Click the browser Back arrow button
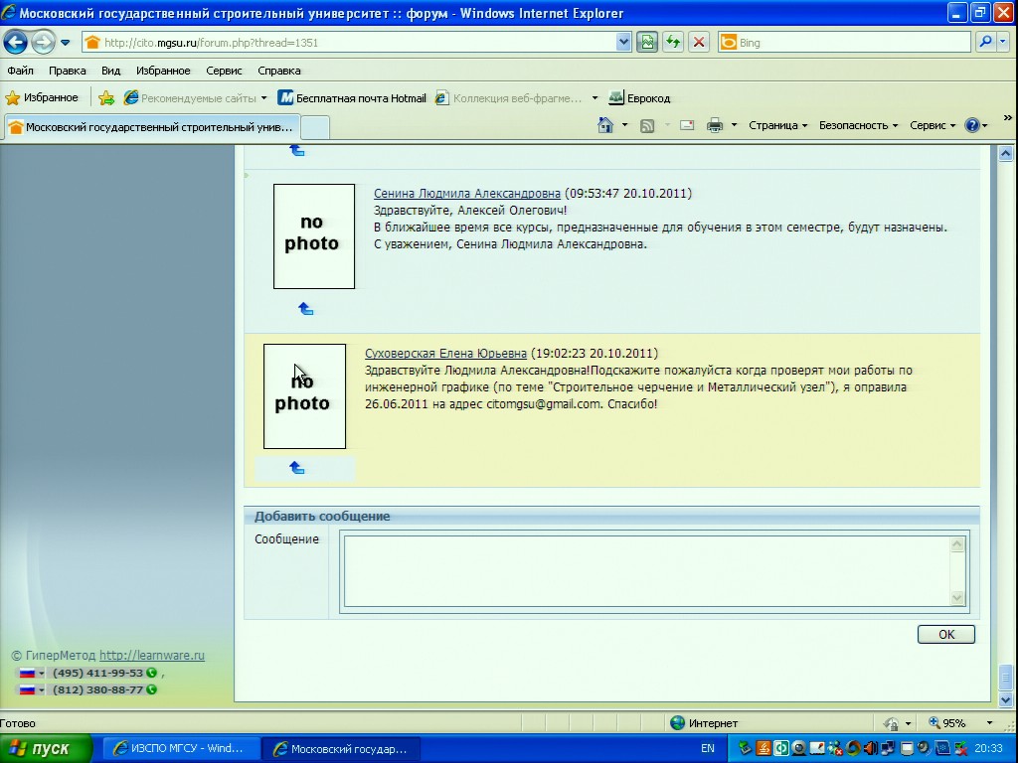 pos(15,43)
